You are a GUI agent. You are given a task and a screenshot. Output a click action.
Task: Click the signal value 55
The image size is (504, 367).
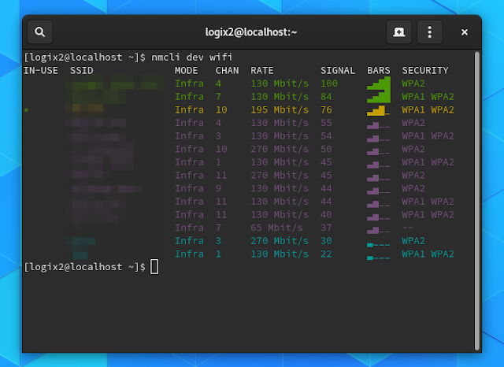tap(326, 123)
